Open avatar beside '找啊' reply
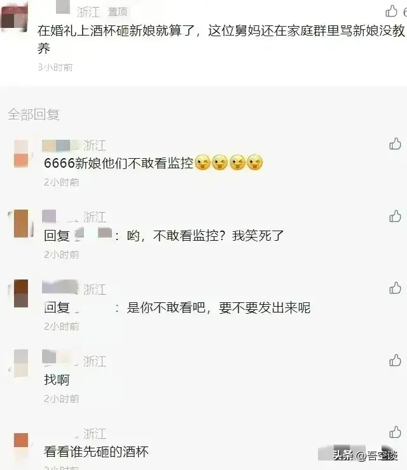The width and height of the screenshot is (407, 470). (x=21, y=363)
